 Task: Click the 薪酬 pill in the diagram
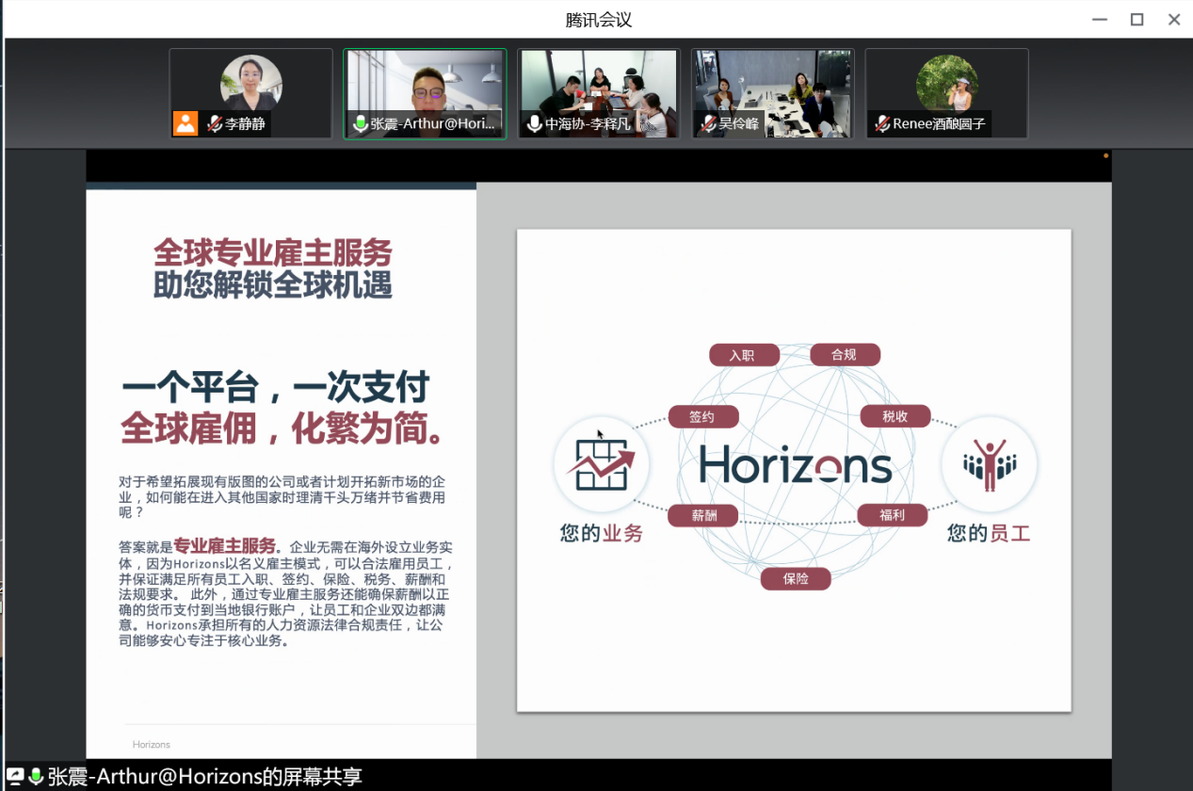(x=703, y=516)
